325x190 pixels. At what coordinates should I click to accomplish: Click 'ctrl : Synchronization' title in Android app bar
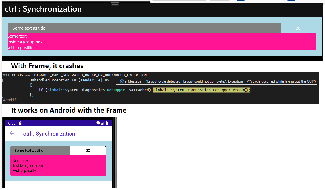pyautogui.click(x=49, y=134)
